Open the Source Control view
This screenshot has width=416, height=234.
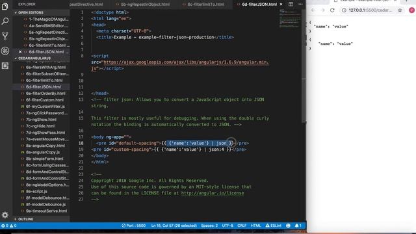click(5, 36)
